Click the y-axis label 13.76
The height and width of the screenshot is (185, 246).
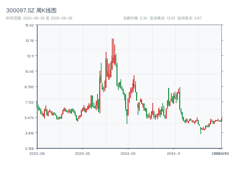[x=30, y=41]
